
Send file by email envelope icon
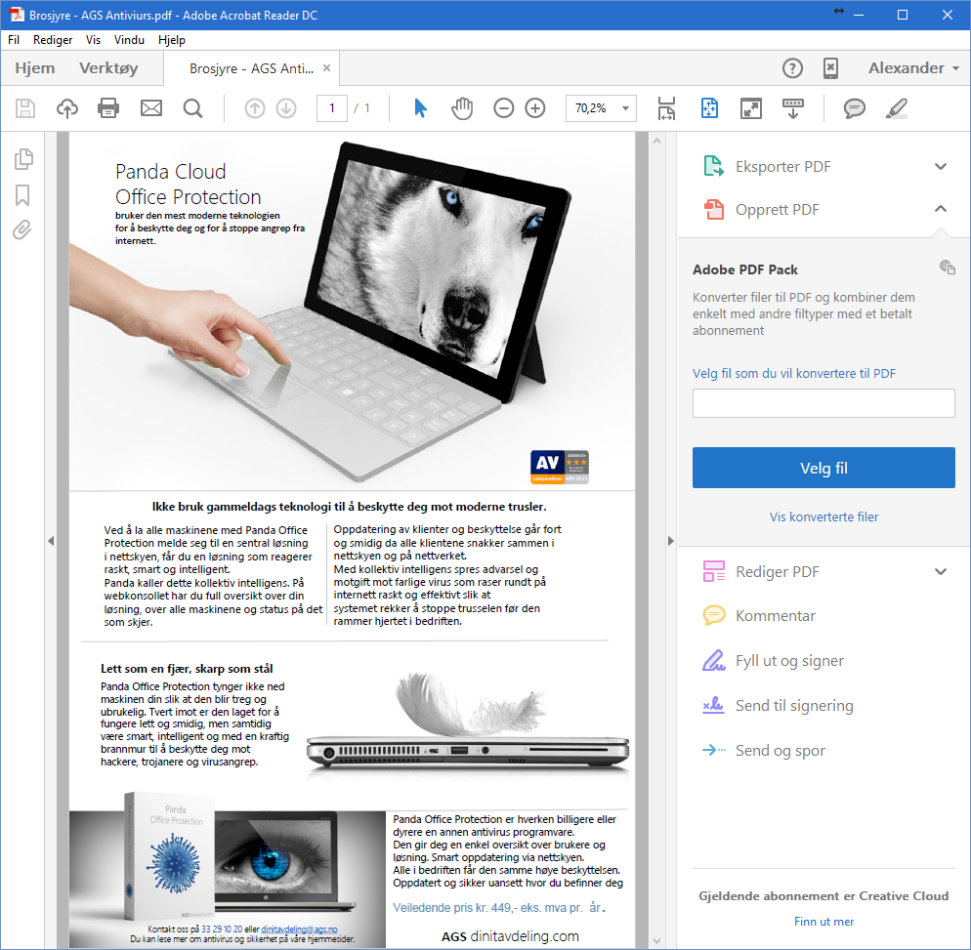tap(151, 108)
